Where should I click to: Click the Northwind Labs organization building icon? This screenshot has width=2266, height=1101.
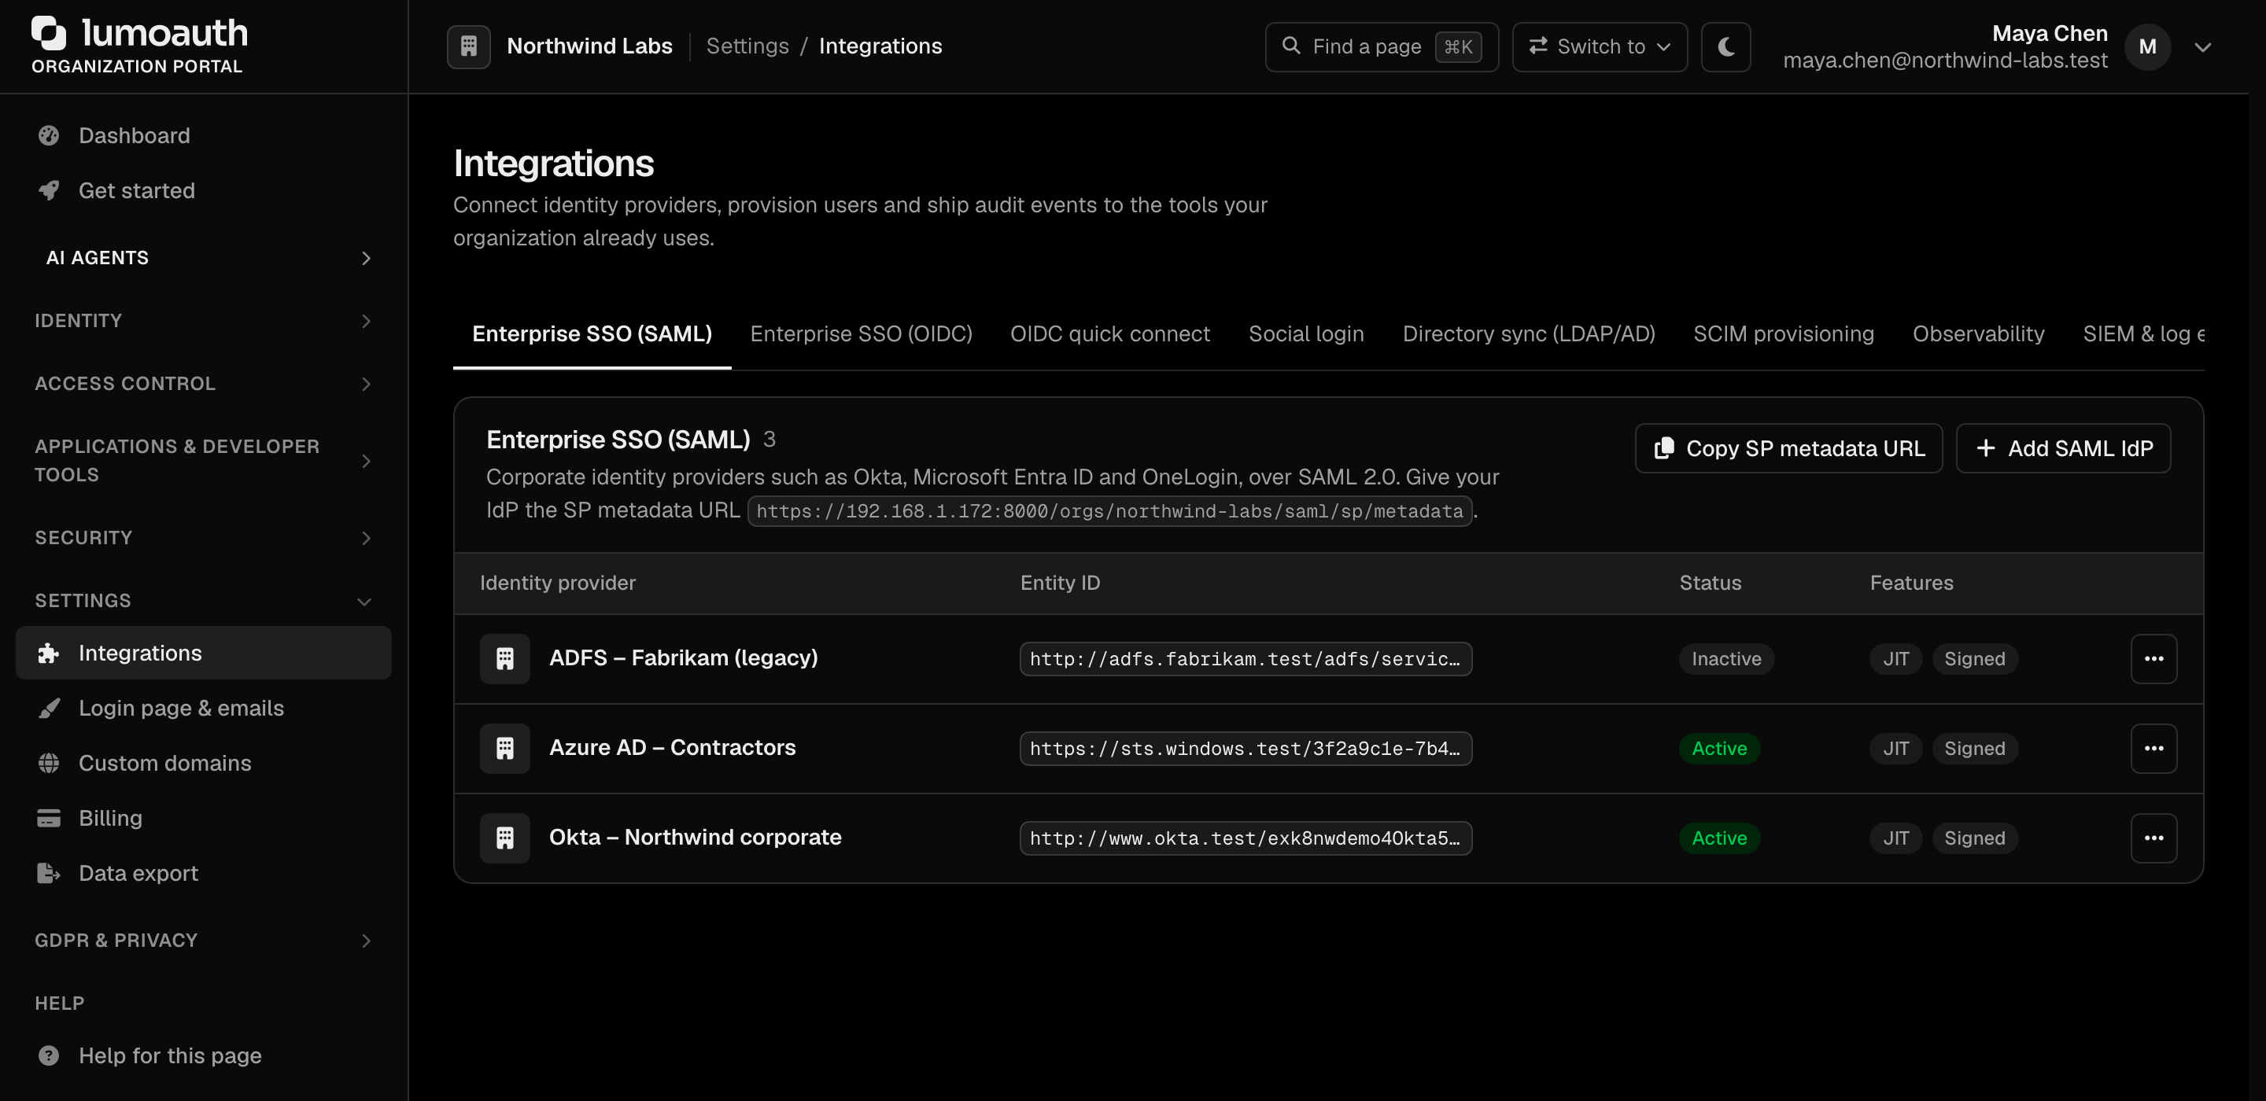(x=468, y=46)
